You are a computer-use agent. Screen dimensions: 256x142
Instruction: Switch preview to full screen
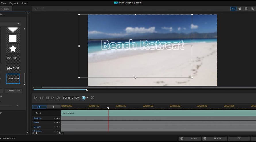[93, 98]
